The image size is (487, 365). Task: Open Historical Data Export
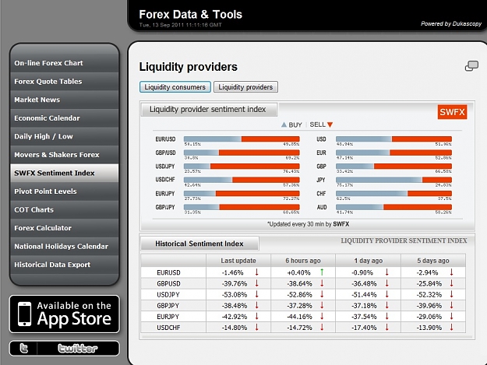point(65,265)
